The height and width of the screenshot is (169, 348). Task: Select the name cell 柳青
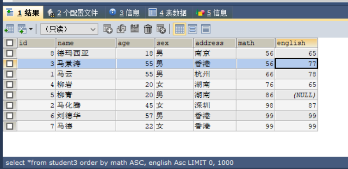click(x=86, y=95)
